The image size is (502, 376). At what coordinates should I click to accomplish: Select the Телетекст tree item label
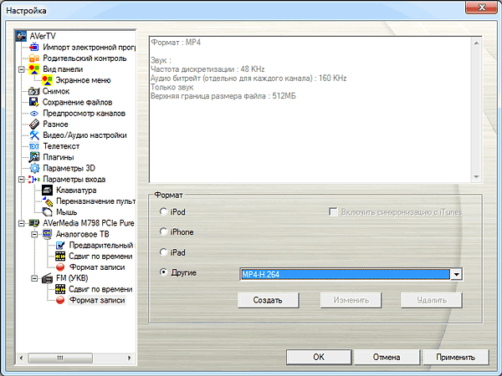pos(61,146)
